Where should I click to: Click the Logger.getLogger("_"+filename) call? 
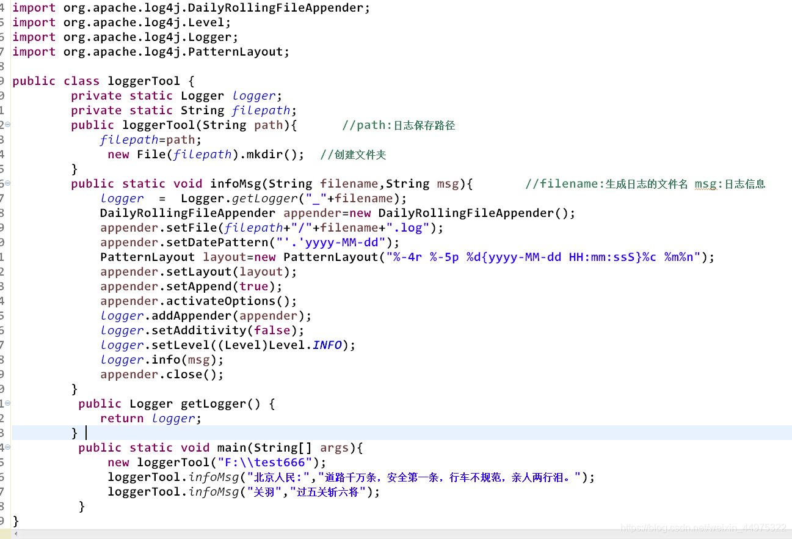pyautogui.click(x=294, y=199)
